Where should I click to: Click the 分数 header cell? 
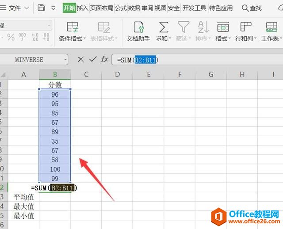(55, 84)
